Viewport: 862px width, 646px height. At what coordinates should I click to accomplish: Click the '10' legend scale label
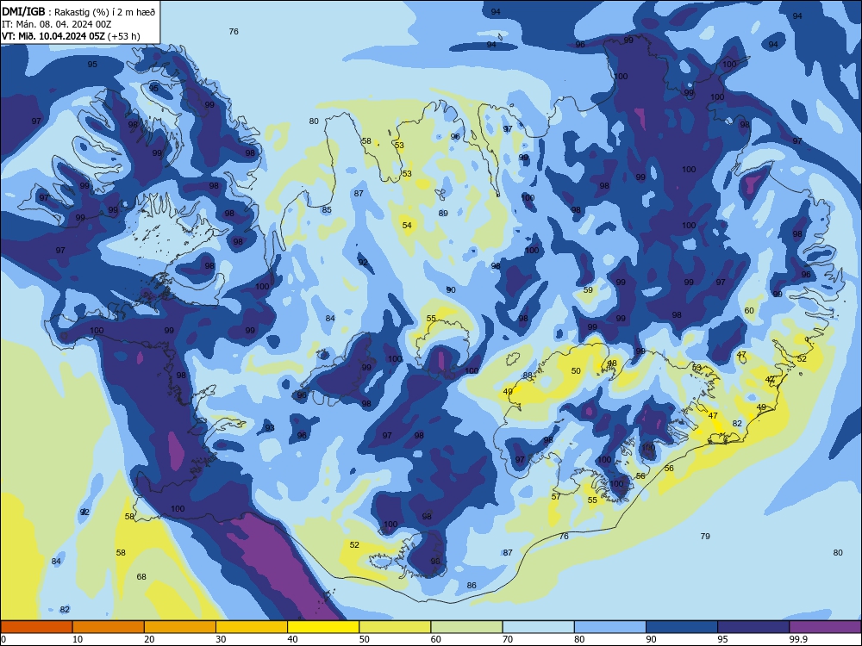pyautogui.click(x=78, y=639)
